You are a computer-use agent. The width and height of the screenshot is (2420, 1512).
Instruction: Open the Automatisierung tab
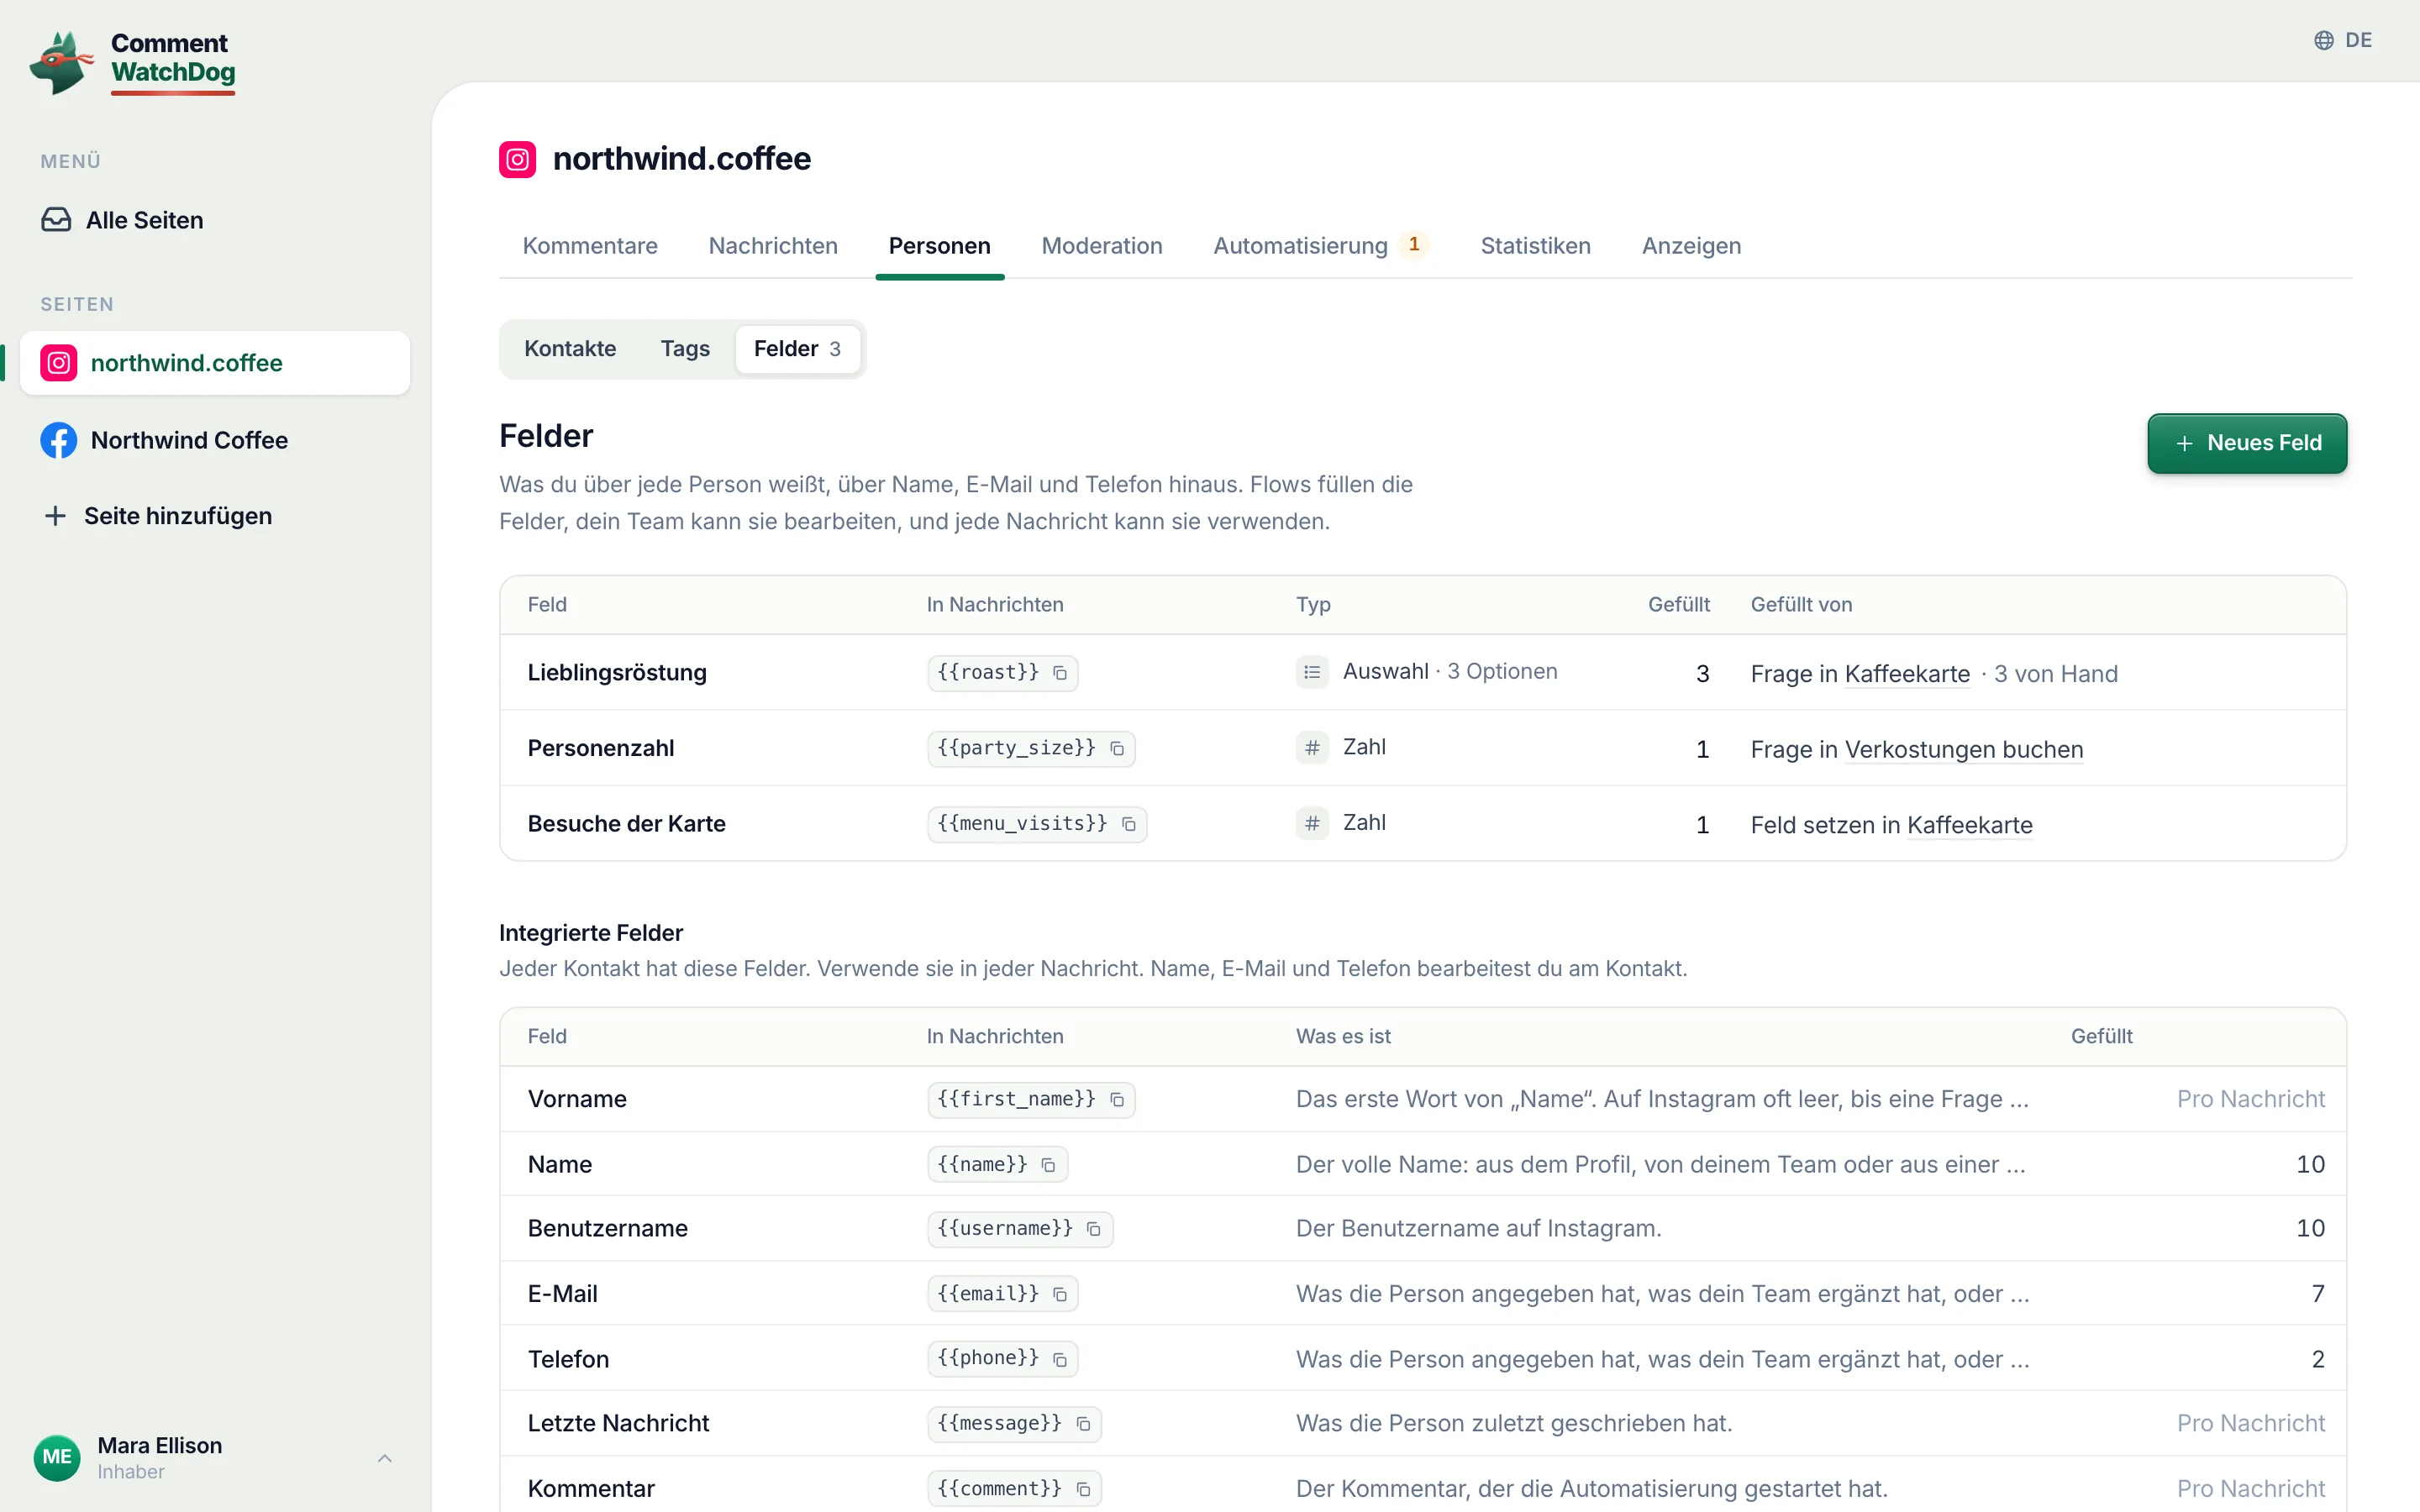[1320, 246]
